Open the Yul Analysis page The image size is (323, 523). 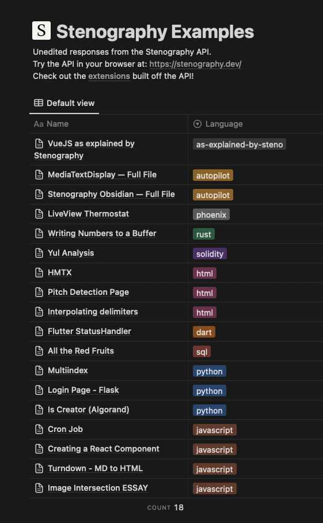tap(71, 253)
